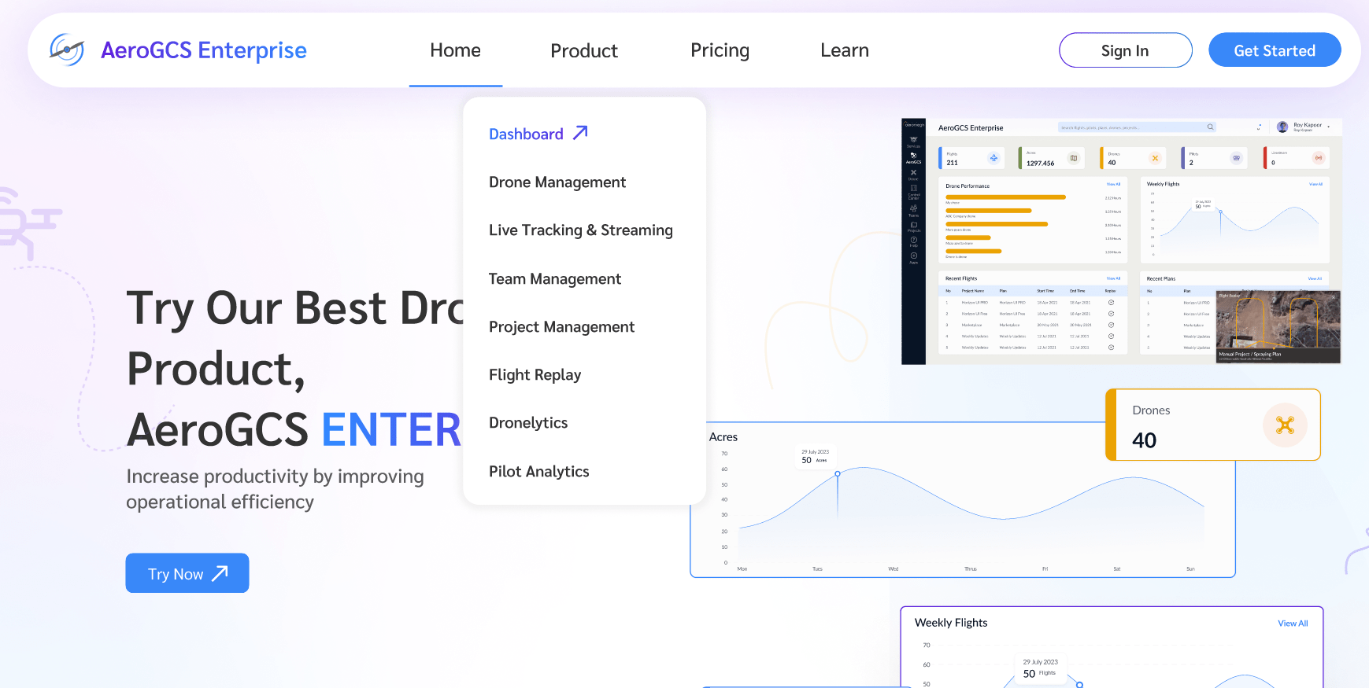Screen dimensions: 1369x688
Task: Choose Drone Management from the dropdown
Action: pos(557,182)
